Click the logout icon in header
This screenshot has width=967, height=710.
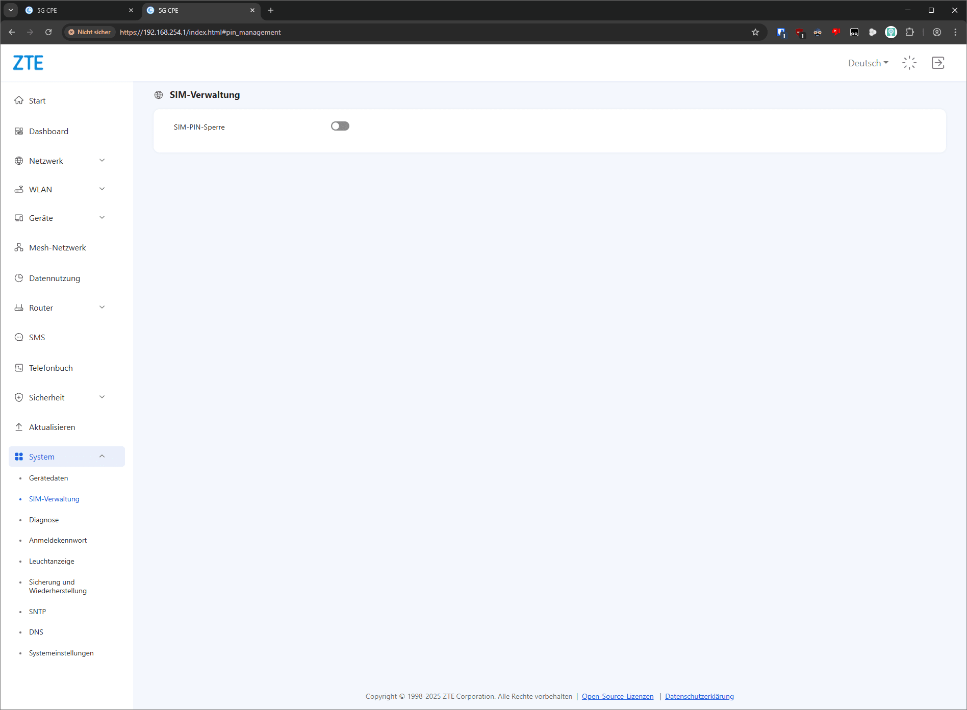(x=937, y=63)
